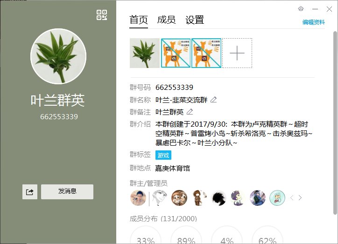Open the large group avatar plant image
This screenshot has width=338, height=244.
[58, 56]
